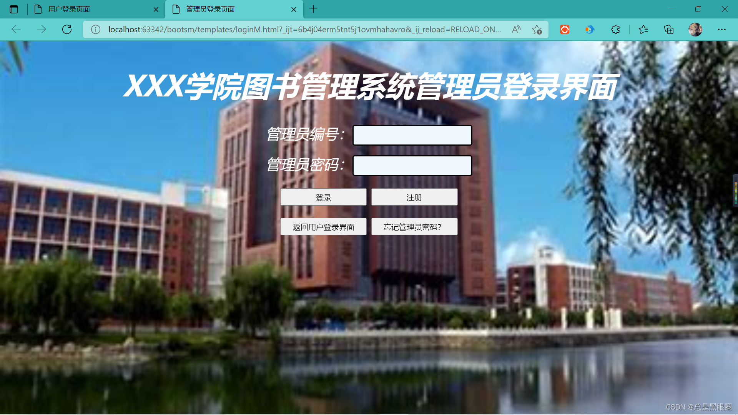Screen dimensions: 738x415
Task: Open the red circular extension icon
Action: tap(565, 30)
